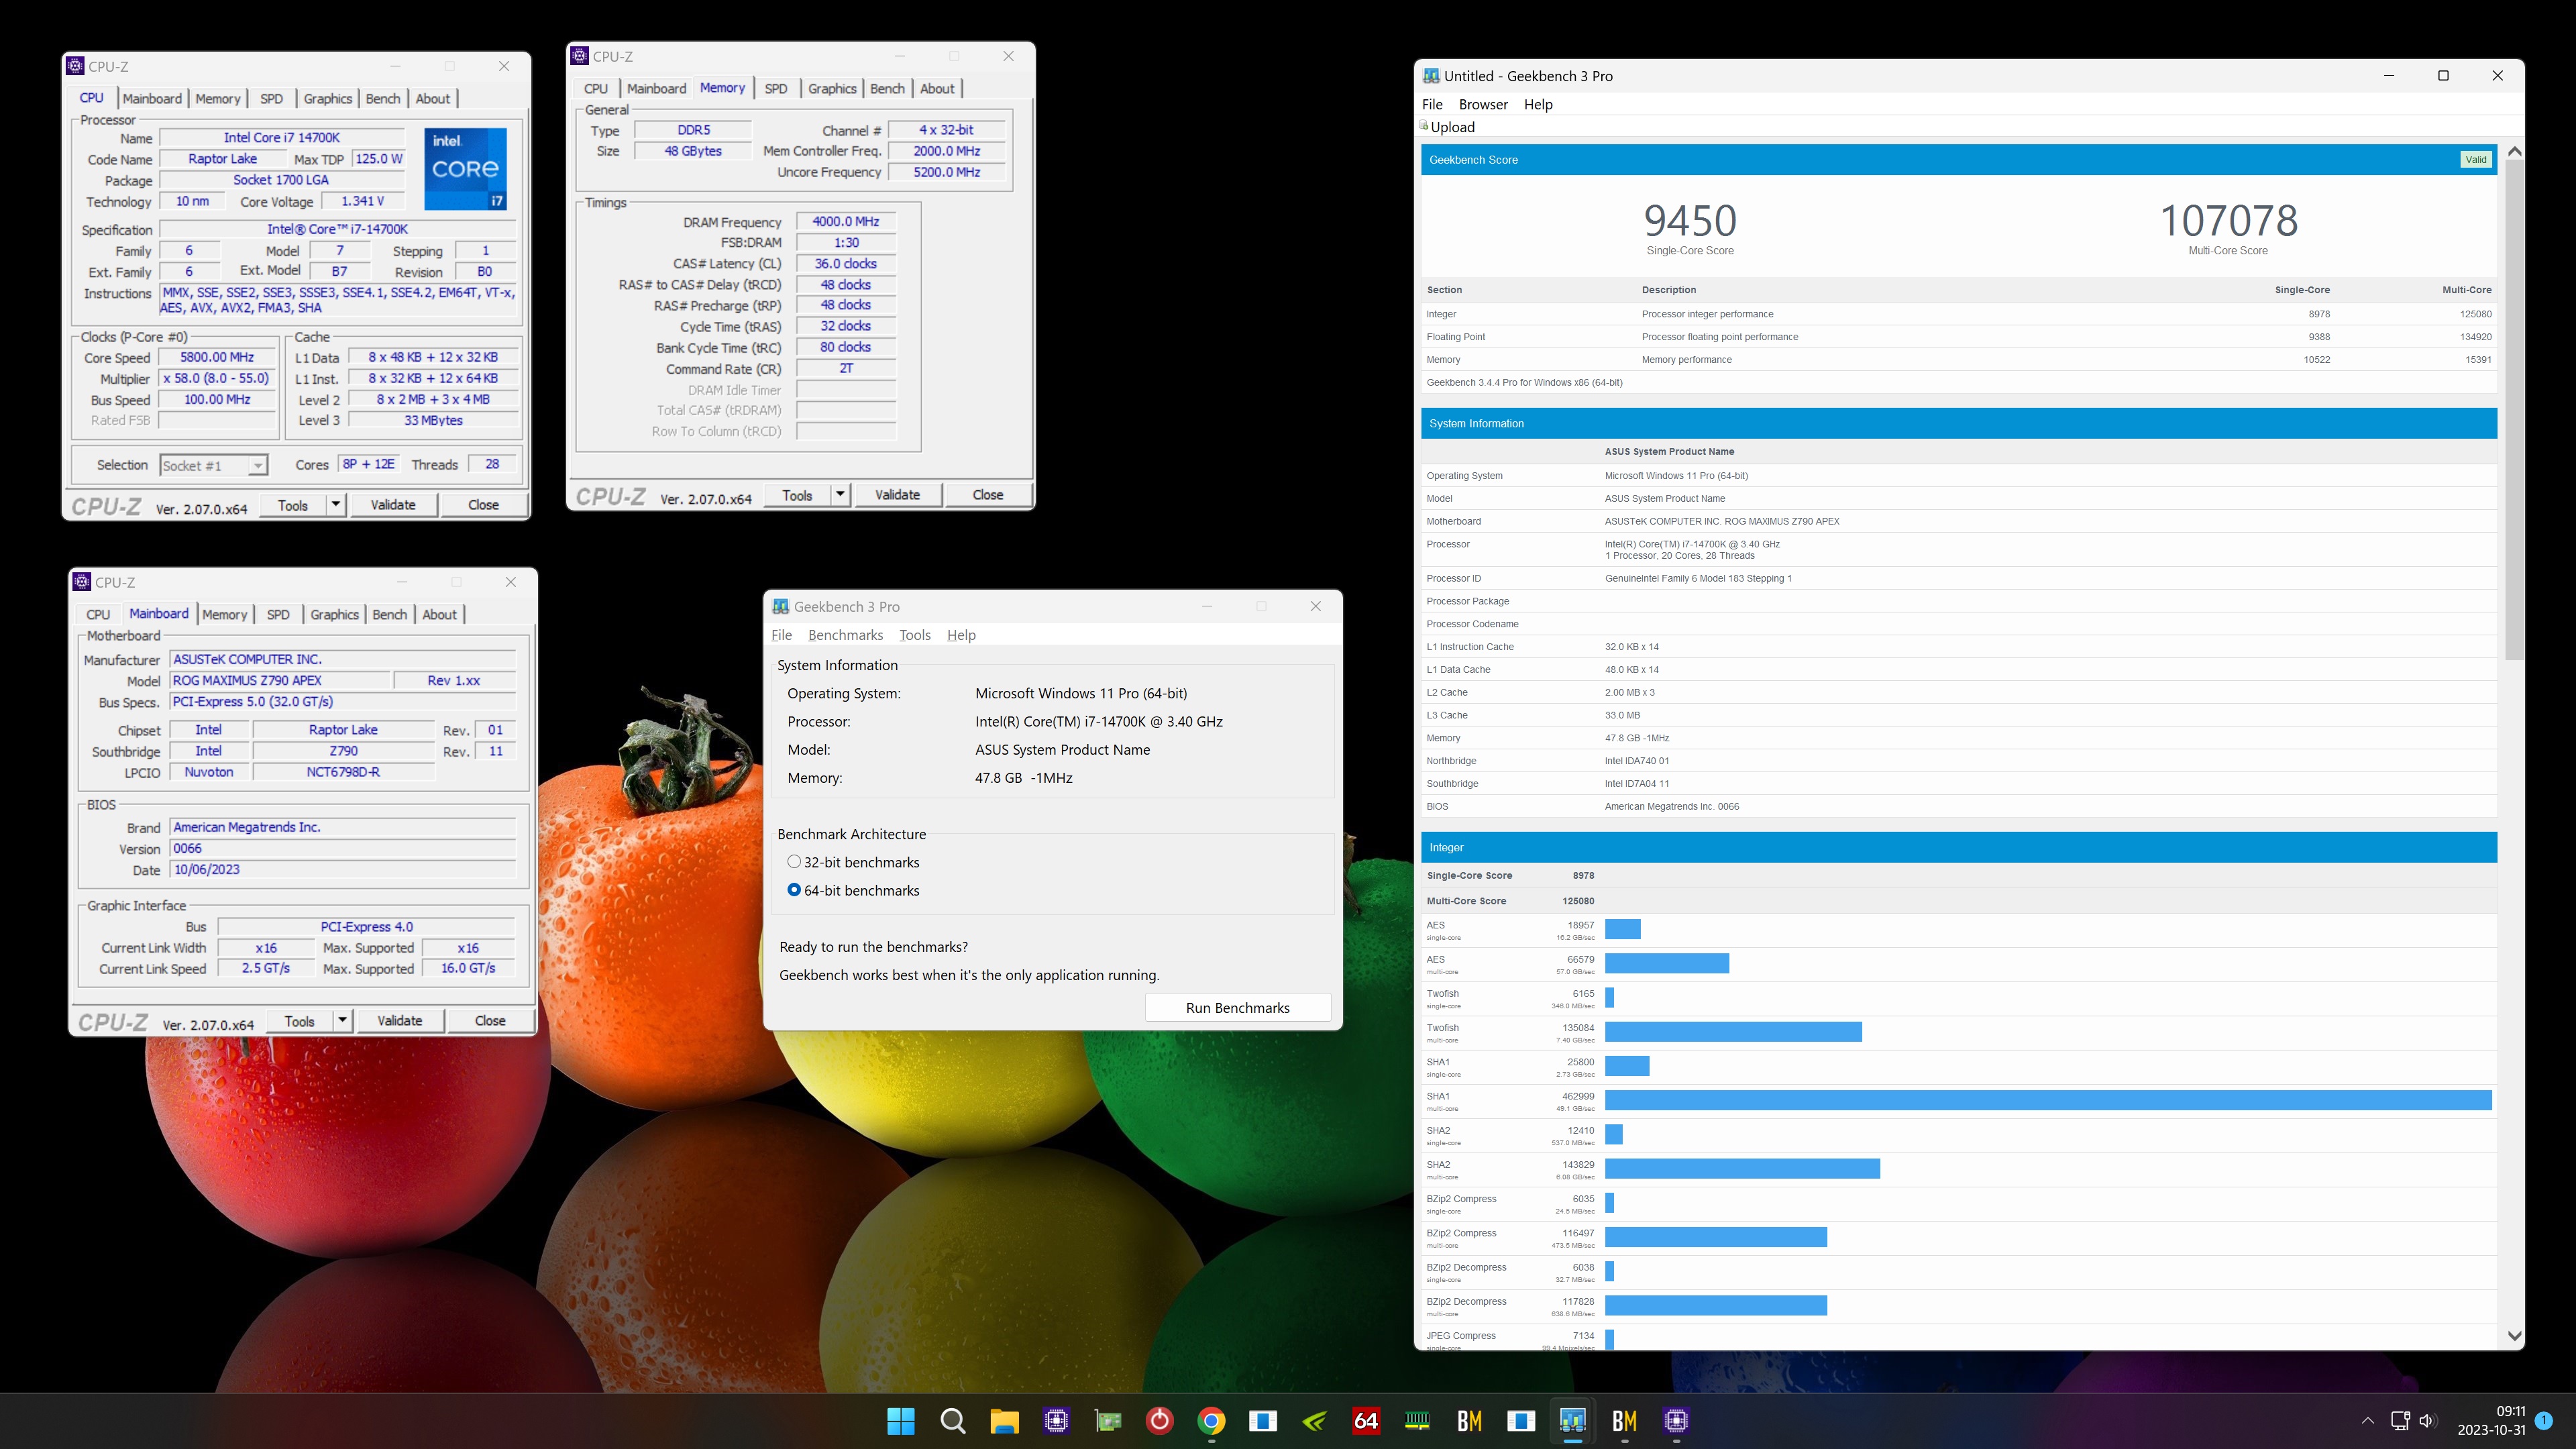Expand Tools arrow in CPU-Z Mainboard window
This screenshot has width=2576, height=1449.
pos(342,1021)
